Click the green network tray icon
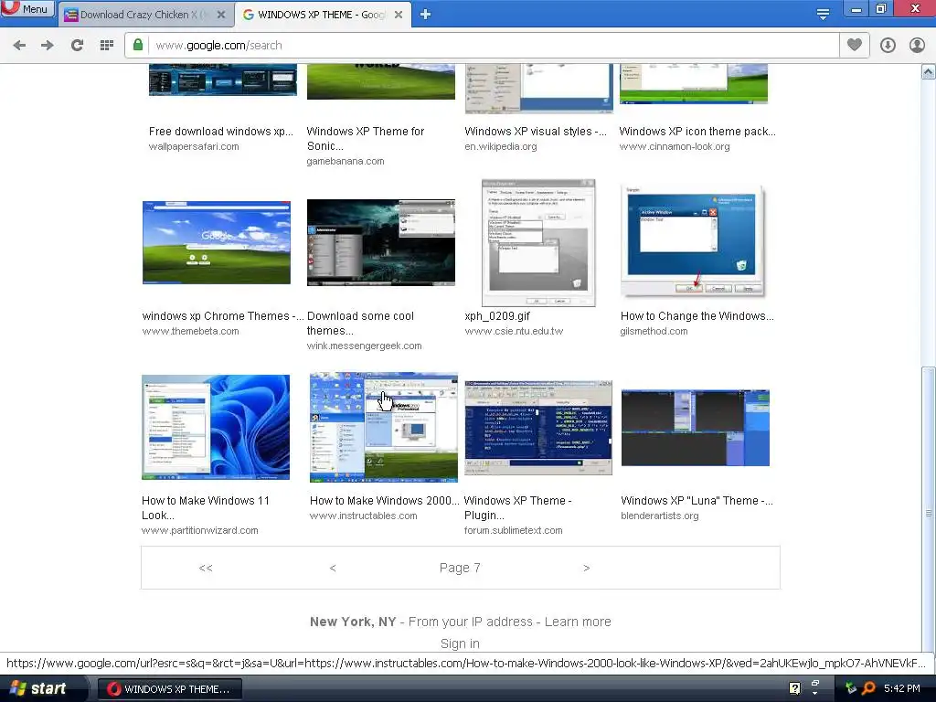This screenshot has width=936, height=702. click(x=851, y=688)
